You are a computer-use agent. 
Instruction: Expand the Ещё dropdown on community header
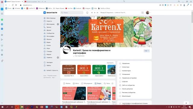(147, 51)
